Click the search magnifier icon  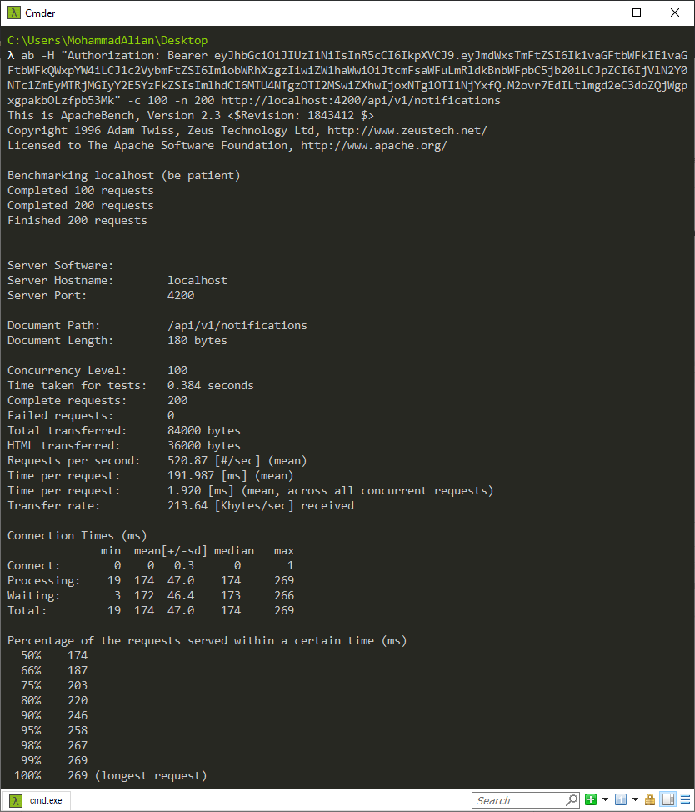(x=571, y=800)
